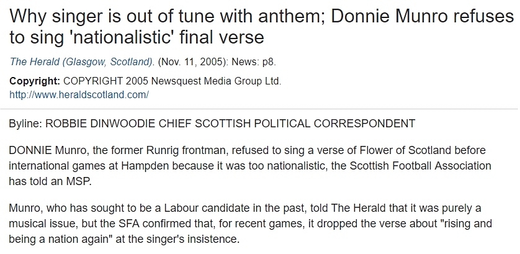Select the 'News: p8' page reference

click(253, 61)
